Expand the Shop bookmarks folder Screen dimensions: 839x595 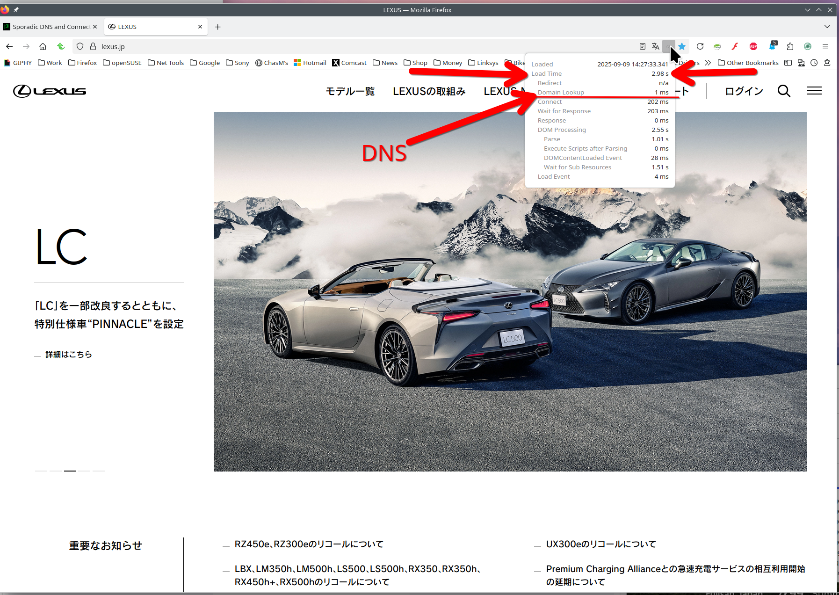tap(415, 63)
